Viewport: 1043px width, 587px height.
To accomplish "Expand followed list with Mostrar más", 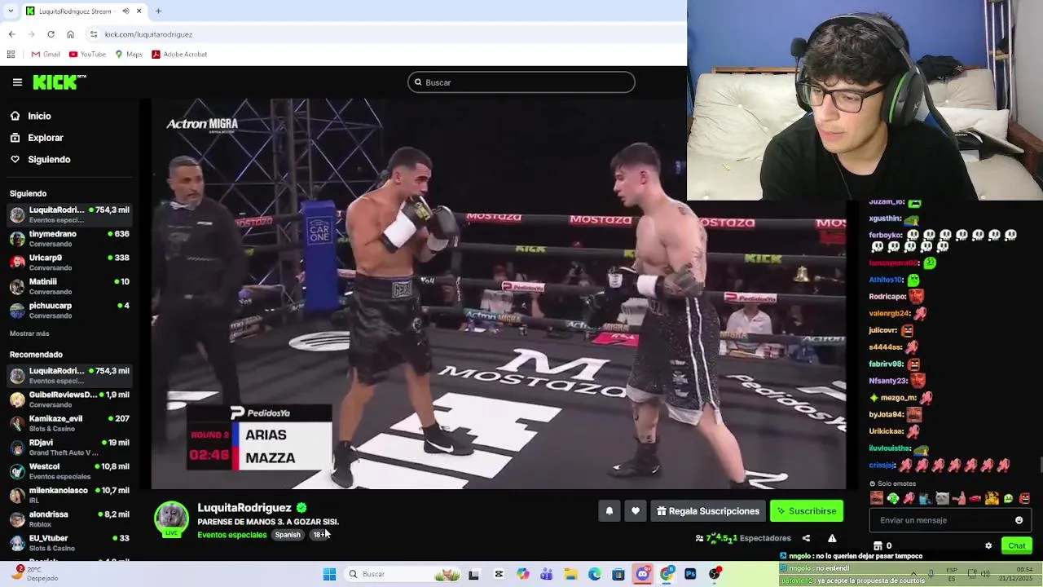I will tap(29, 333).
